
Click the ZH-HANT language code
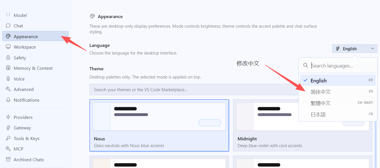(x=365, y=103)
